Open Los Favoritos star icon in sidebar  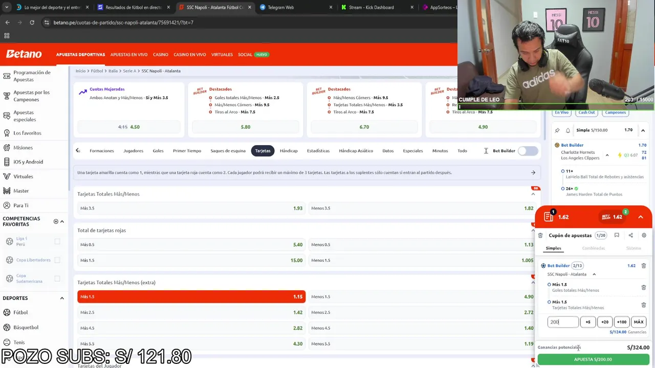pyautogui.click(x=7, y=133)
